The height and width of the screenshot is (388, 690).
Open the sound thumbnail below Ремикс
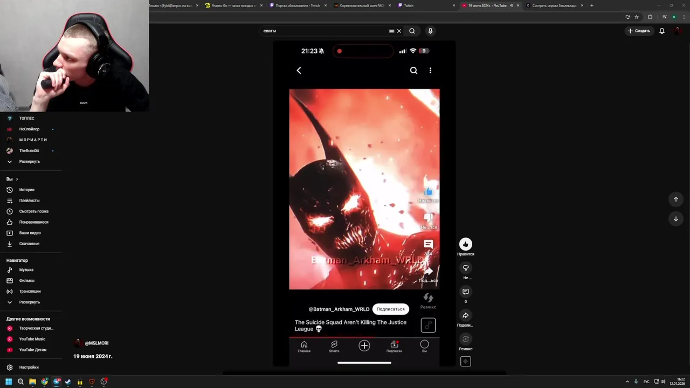coord(466,362)
